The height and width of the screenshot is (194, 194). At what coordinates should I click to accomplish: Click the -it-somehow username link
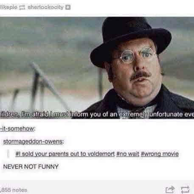pyautogui.click(x=17, y=129)
